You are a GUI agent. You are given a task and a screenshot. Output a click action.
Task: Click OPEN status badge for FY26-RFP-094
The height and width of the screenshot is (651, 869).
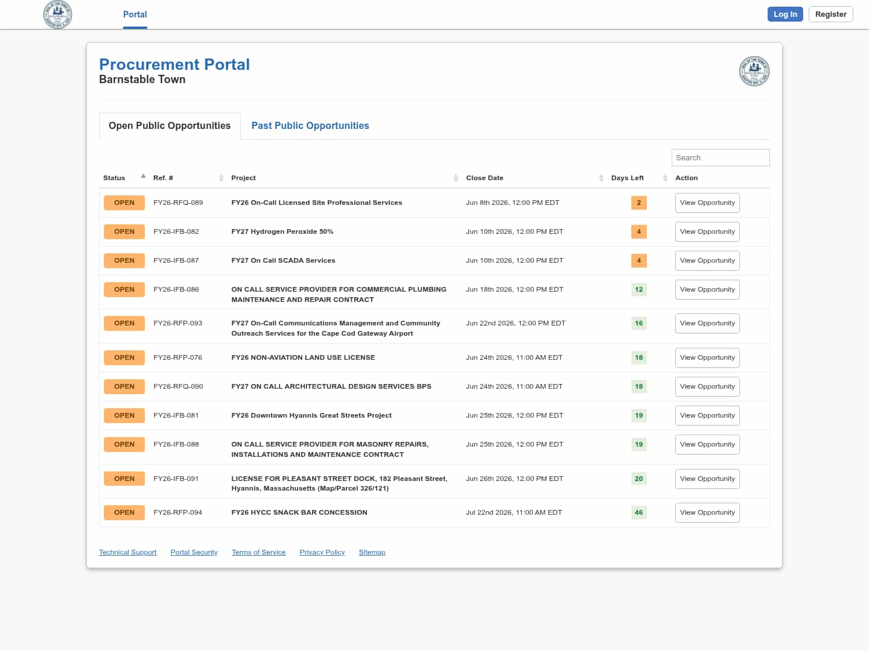[124, 512]
